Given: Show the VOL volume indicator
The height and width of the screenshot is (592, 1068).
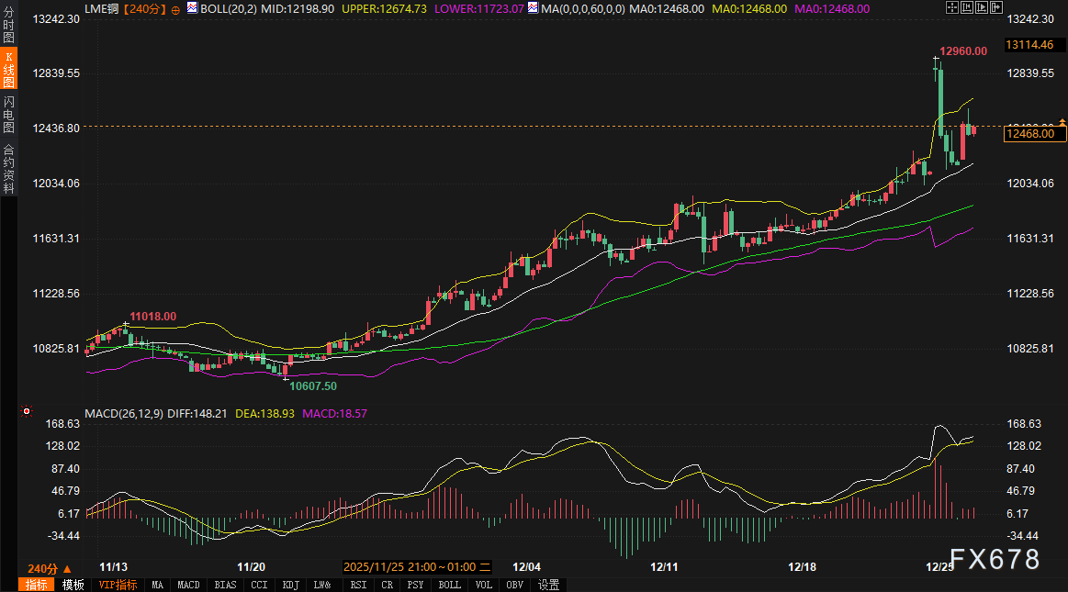Looking at the screenshot, I should click(484, 585).
